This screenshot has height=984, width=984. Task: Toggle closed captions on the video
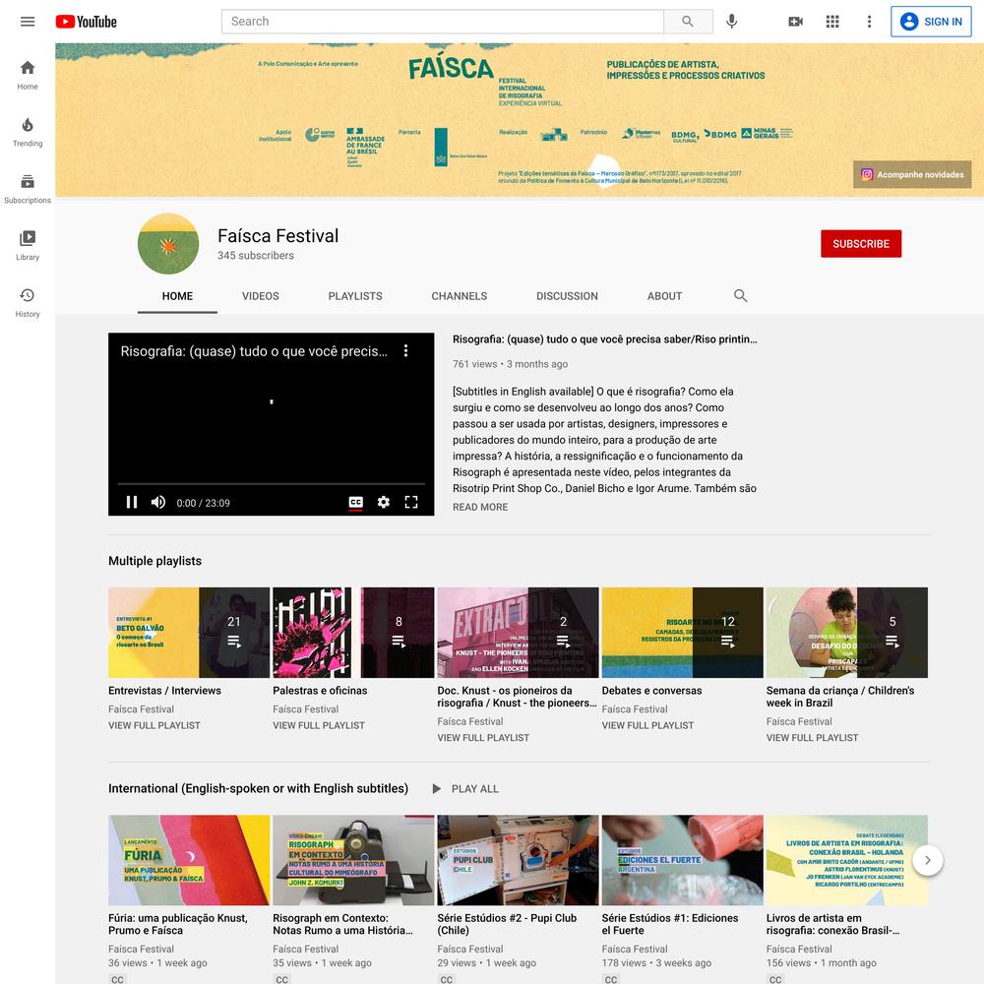[356, 502]
